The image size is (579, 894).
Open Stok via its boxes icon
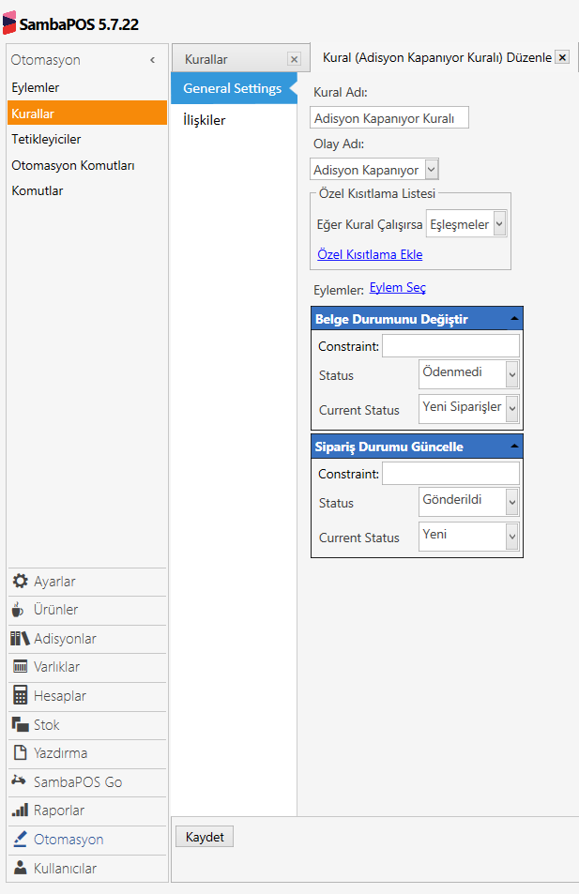pos(20,725)
